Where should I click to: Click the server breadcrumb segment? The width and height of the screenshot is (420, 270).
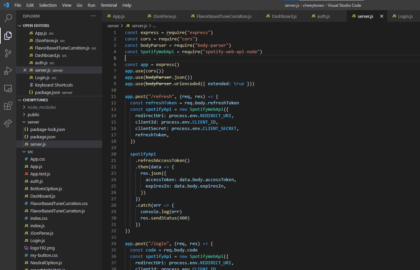(113, 26)
